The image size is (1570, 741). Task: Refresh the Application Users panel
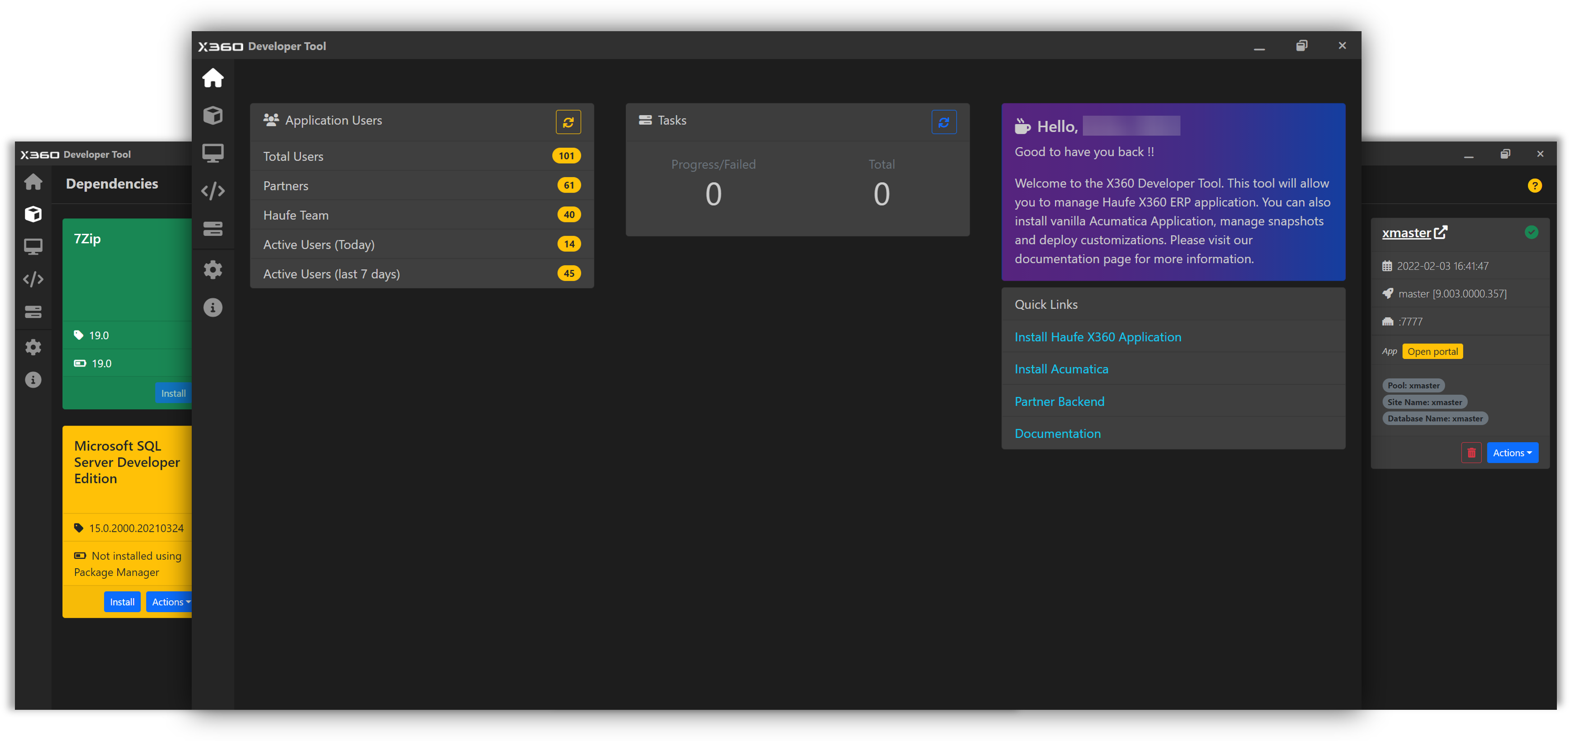[568, 122]
